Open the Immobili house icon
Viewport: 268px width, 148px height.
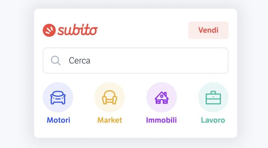[161, 98]
